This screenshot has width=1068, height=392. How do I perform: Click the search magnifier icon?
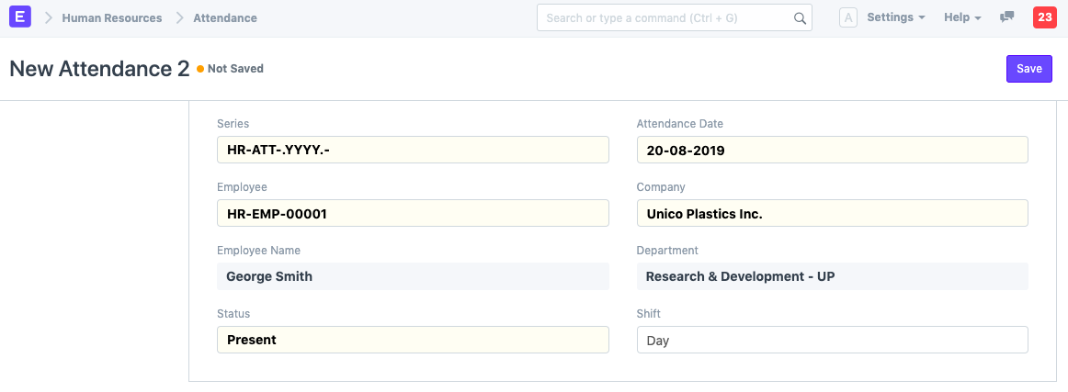point(800,17)
